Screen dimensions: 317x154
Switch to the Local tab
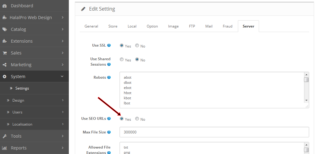point(132,26)
